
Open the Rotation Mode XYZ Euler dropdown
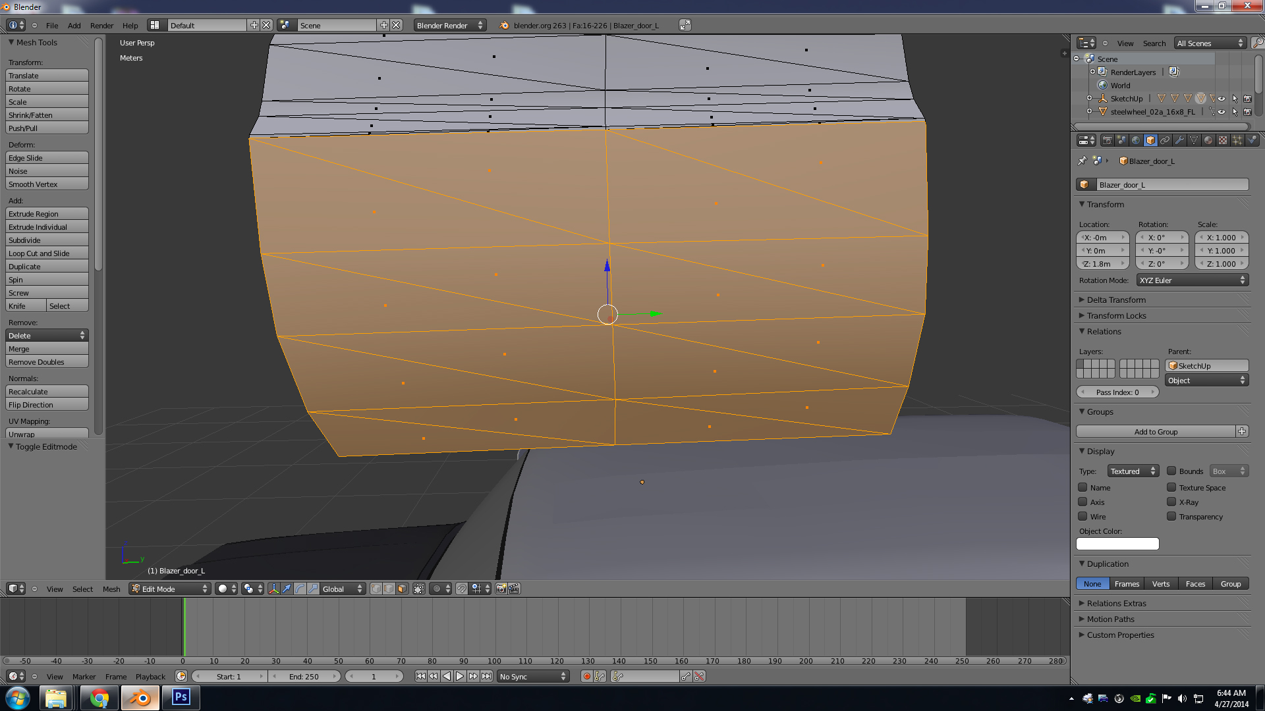pos(1193,280)
